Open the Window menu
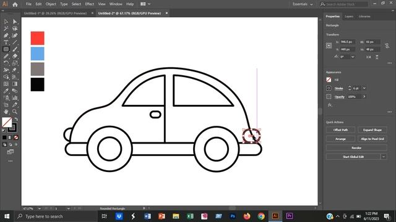Image resolution: width=396 pixels, height=222 pixels. point(116,4)
